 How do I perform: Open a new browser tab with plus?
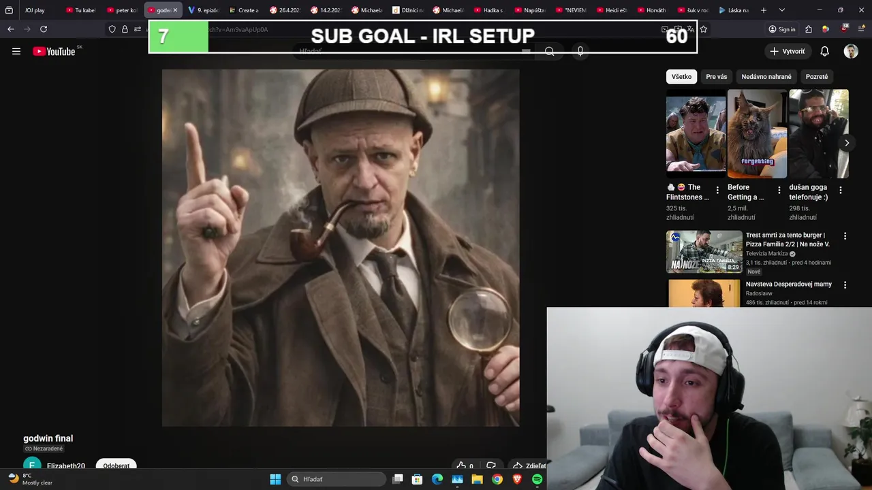764,10
